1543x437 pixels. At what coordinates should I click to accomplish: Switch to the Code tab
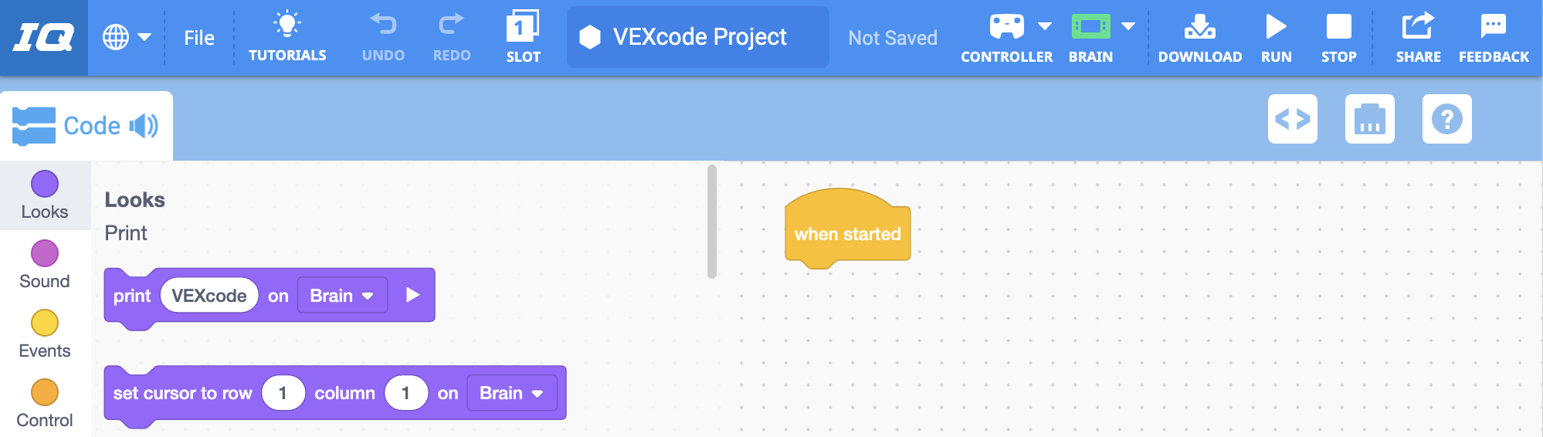[x=86, y=126]
